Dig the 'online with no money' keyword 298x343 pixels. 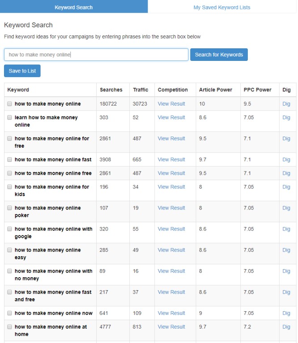286,271
